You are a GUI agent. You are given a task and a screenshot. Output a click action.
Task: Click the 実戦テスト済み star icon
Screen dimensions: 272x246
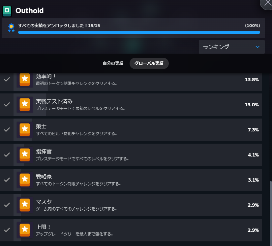pyautogui.click(x=24, y=104)
